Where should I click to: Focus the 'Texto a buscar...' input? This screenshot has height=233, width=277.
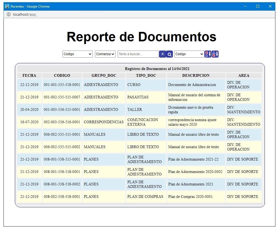coord(138,54)
